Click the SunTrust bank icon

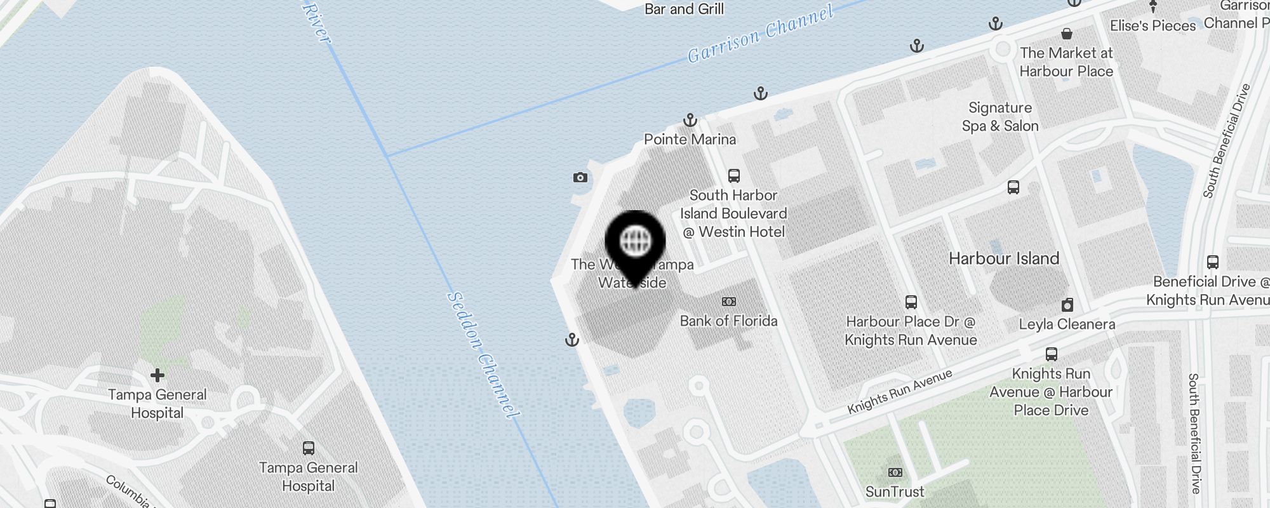tap(895, 472)
